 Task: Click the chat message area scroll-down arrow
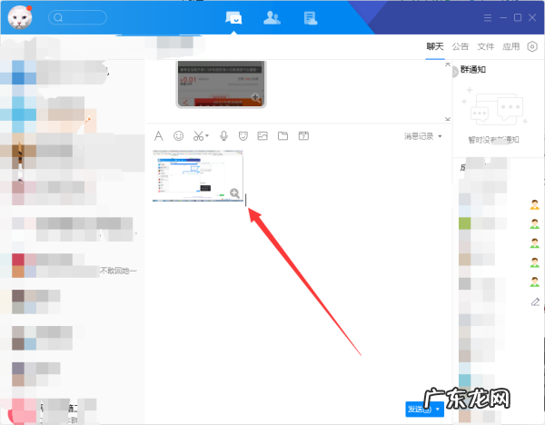pos(448,119)
